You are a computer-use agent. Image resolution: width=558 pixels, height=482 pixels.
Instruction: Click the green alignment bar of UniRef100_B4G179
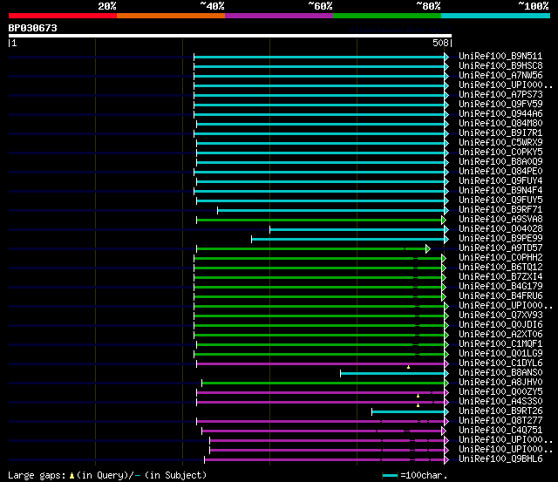(317, 287)
